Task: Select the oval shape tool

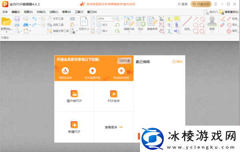Action: (196, 25)
